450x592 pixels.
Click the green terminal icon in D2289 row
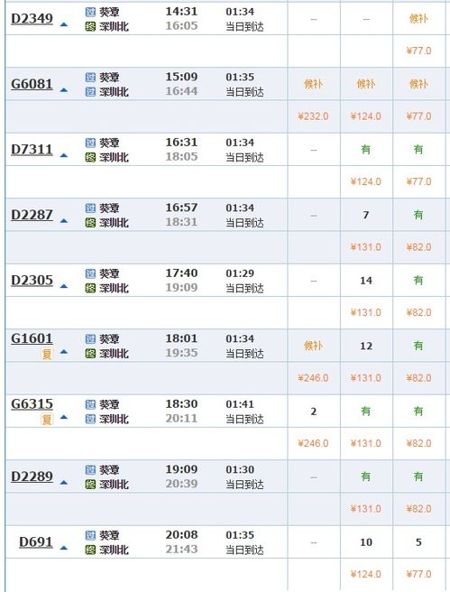[x=90, y=485]
